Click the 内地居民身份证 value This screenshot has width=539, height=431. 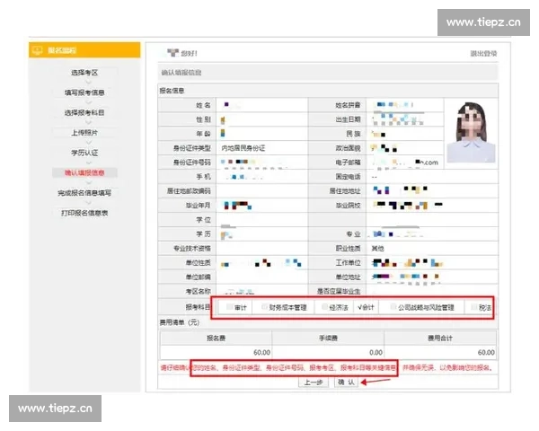pyautogui.click(x=243, y=148)
